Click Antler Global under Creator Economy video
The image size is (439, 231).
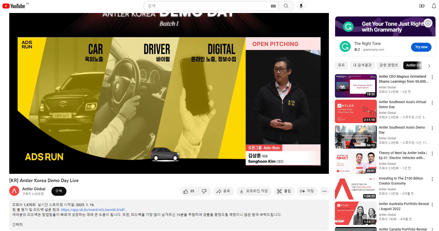point(387,189)
